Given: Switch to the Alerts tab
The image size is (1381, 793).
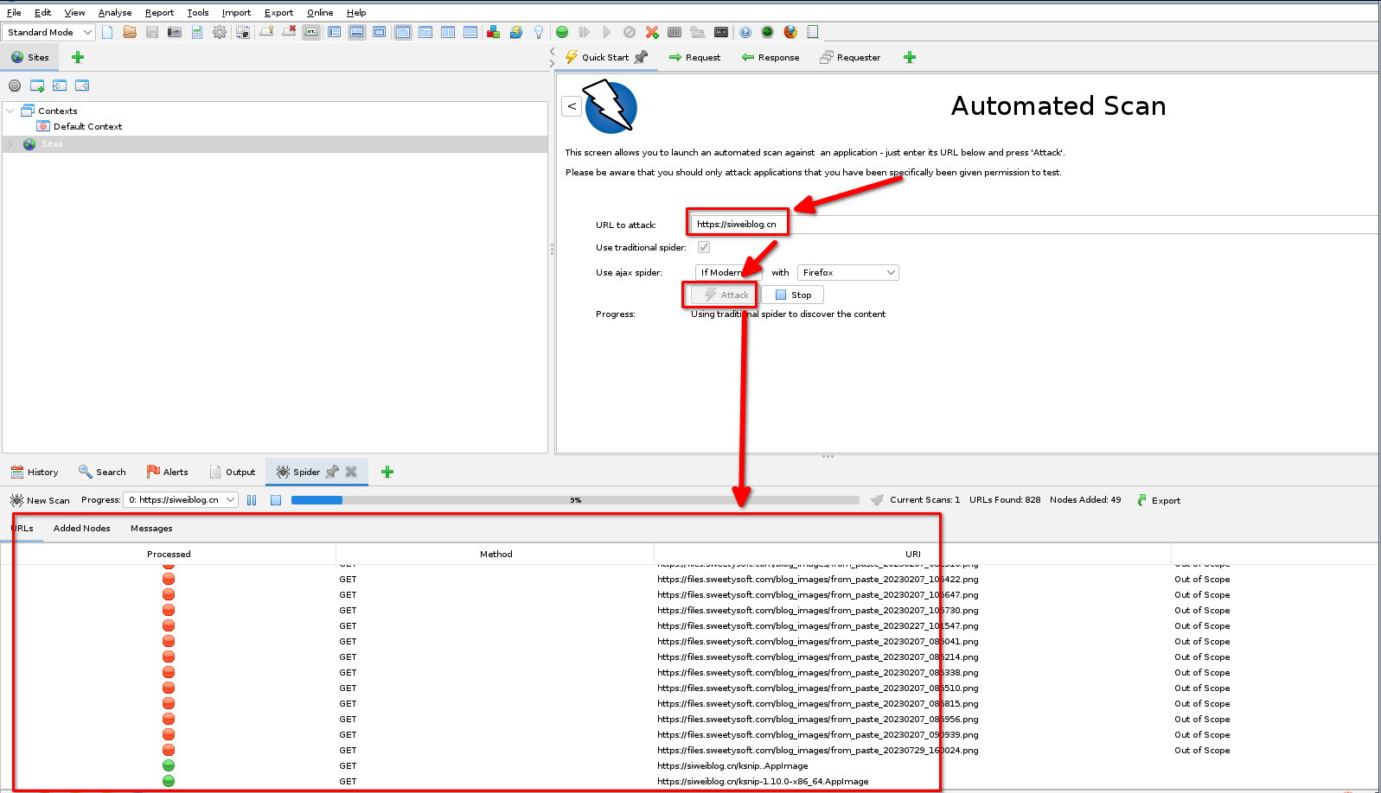Looking at the screenshot, I should tap(168, 472).
